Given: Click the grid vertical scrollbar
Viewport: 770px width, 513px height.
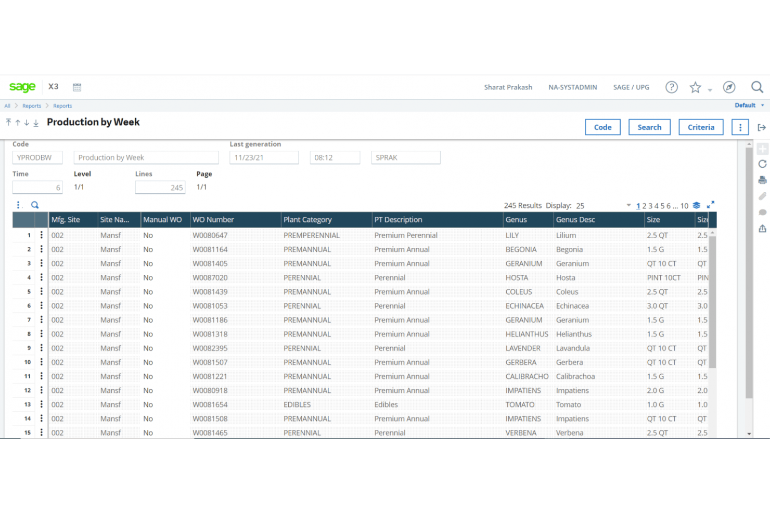Looking at the screenshot, I should (x=712, y=301).
